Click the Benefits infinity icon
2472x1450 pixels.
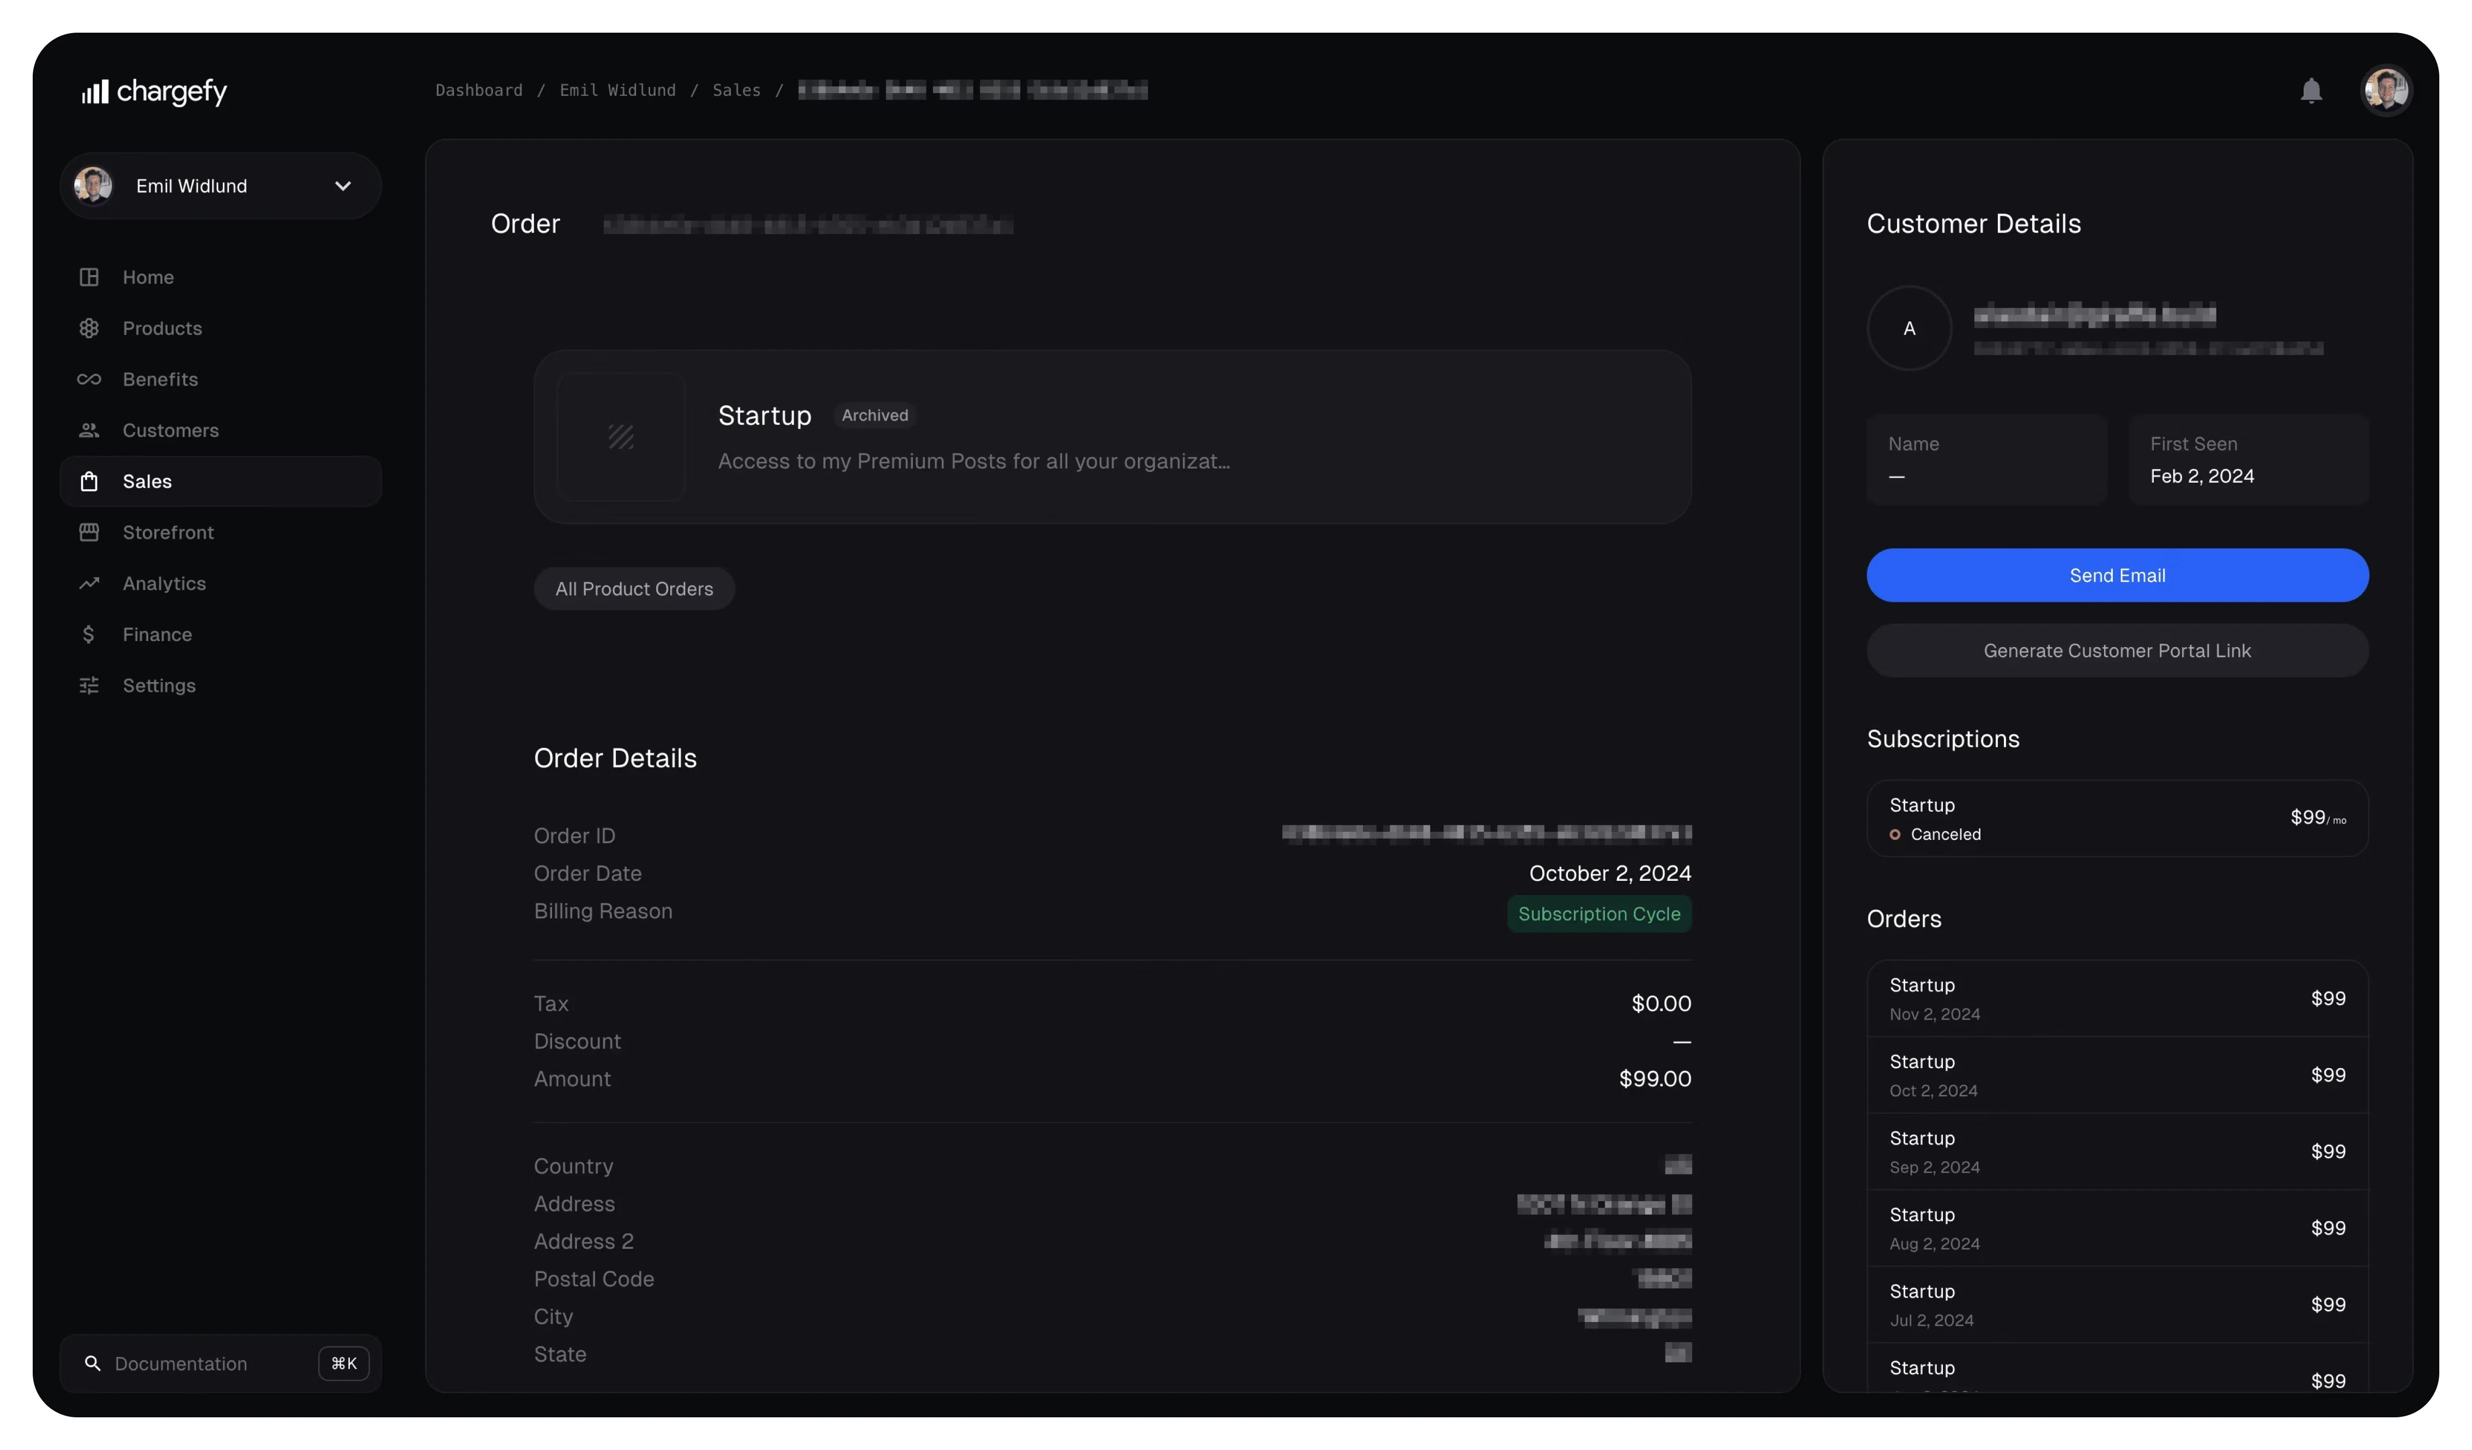89,380
